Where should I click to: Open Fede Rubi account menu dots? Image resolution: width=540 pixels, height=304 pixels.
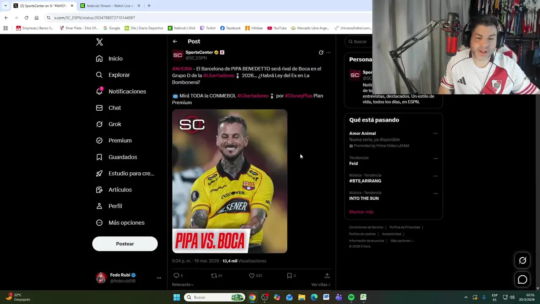(x=159, y=278)
